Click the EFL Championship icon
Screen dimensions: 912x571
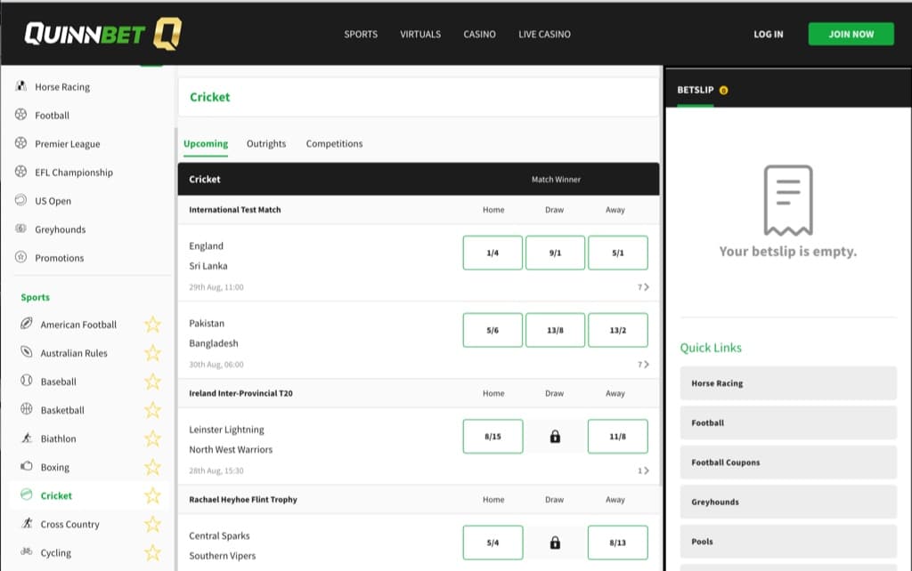coord(21,172)
